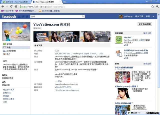
Task: Open the kunlun game ad image
Action: click(122, 77)
